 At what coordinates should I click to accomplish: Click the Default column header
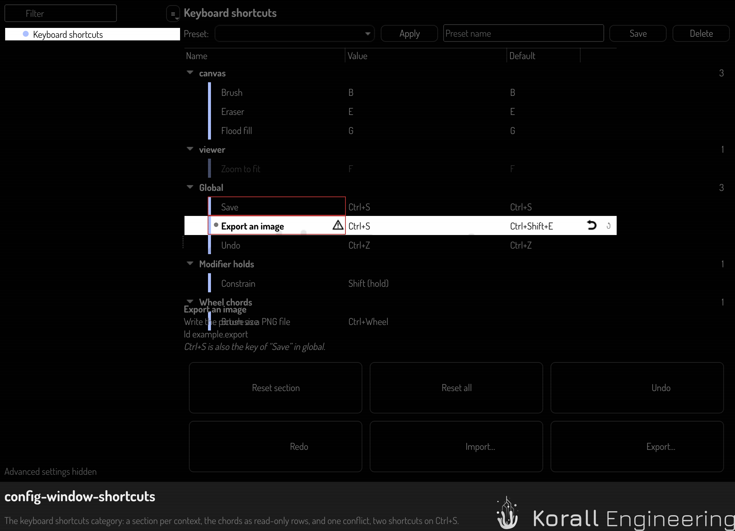click(544, 56)
